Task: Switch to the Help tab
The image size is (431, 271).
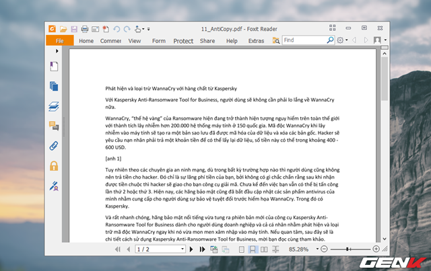Action: (232, 41)
